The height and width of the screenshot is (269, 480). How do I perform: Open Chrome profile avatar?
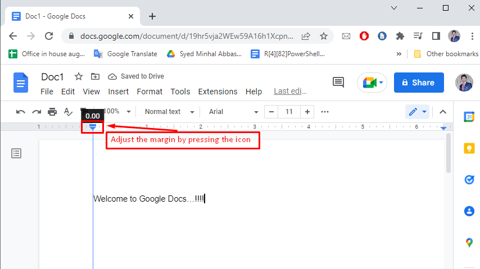coord(454,36)
